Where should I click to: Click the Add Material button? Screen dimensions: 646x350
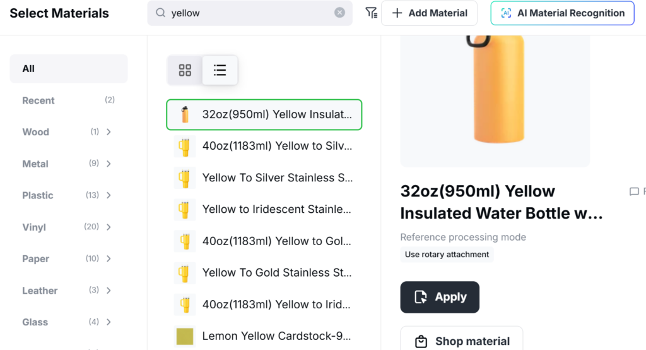[429, 13]
